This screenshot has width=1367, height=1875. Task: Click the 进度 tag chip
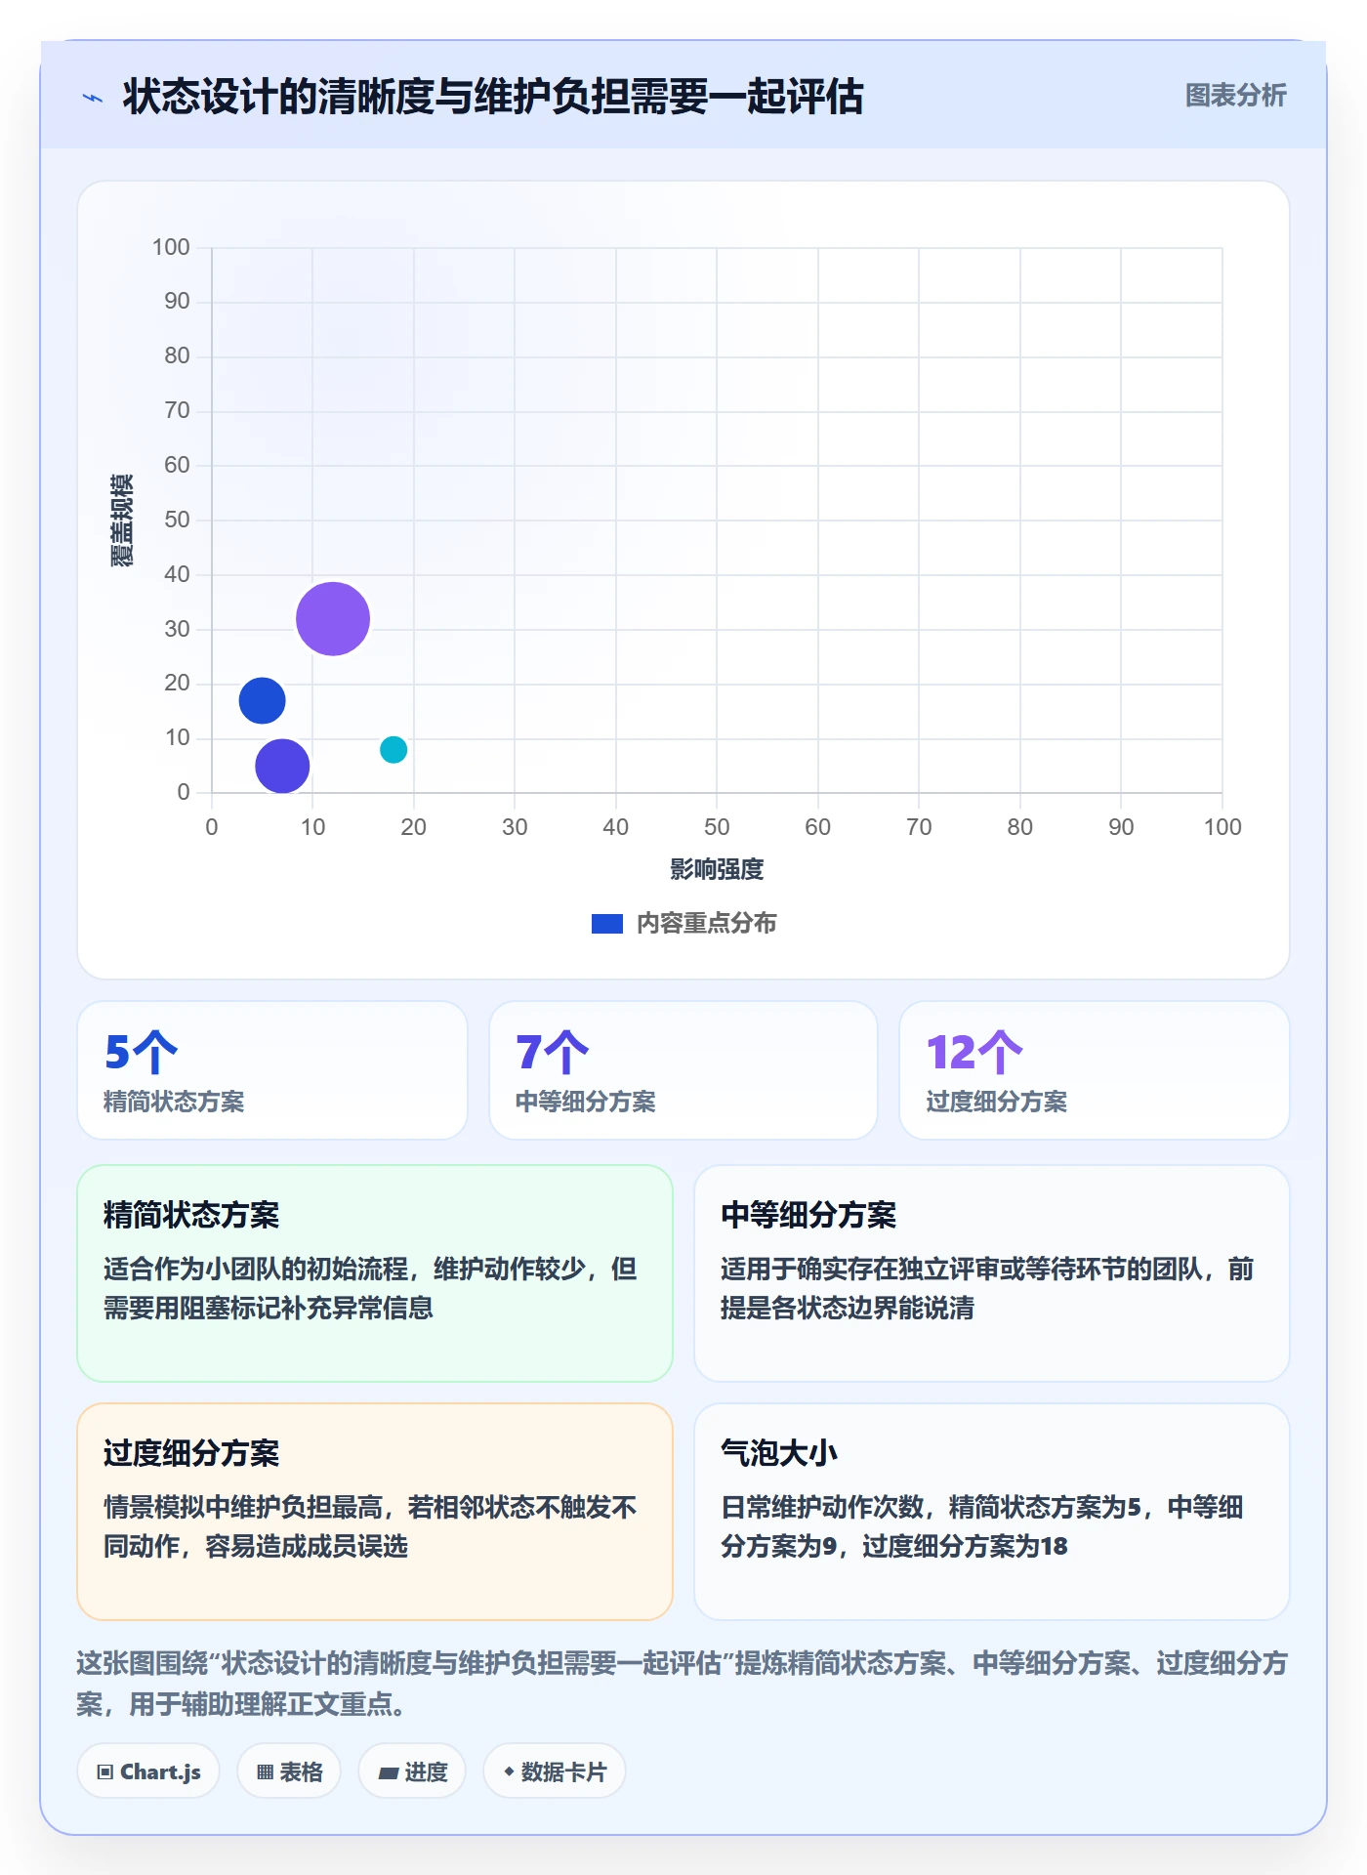click(x=412, y=1771)
